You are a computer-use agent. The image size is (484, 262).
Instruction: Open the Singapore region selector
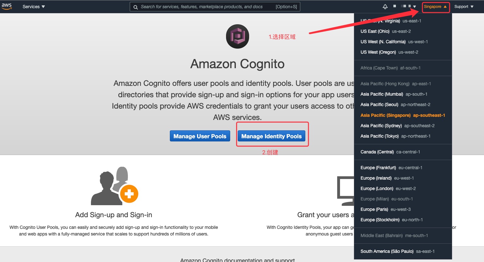click(435, 7)
